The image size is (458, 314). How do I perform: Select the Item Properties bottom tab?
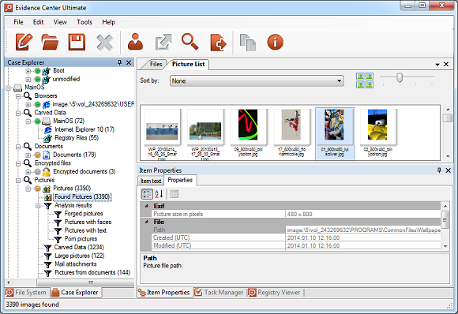click(164, 293)
